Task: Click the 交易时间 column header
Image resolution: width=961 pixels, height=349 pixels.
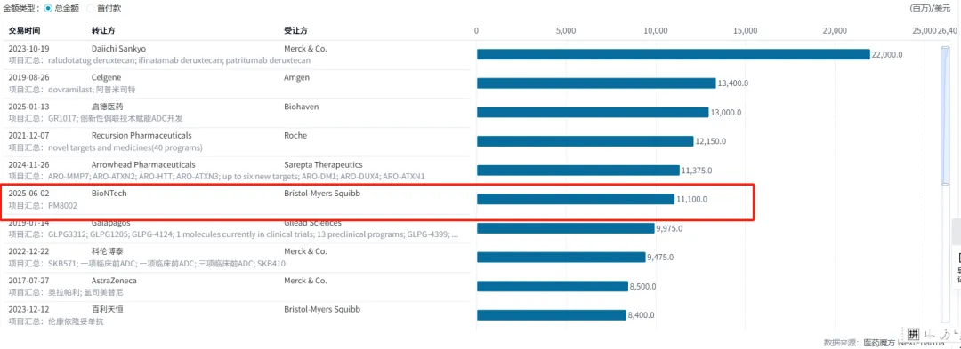Action: coord(24,30)
